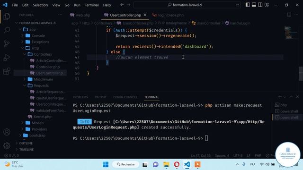Collapse the app folder

click(32, 29)
